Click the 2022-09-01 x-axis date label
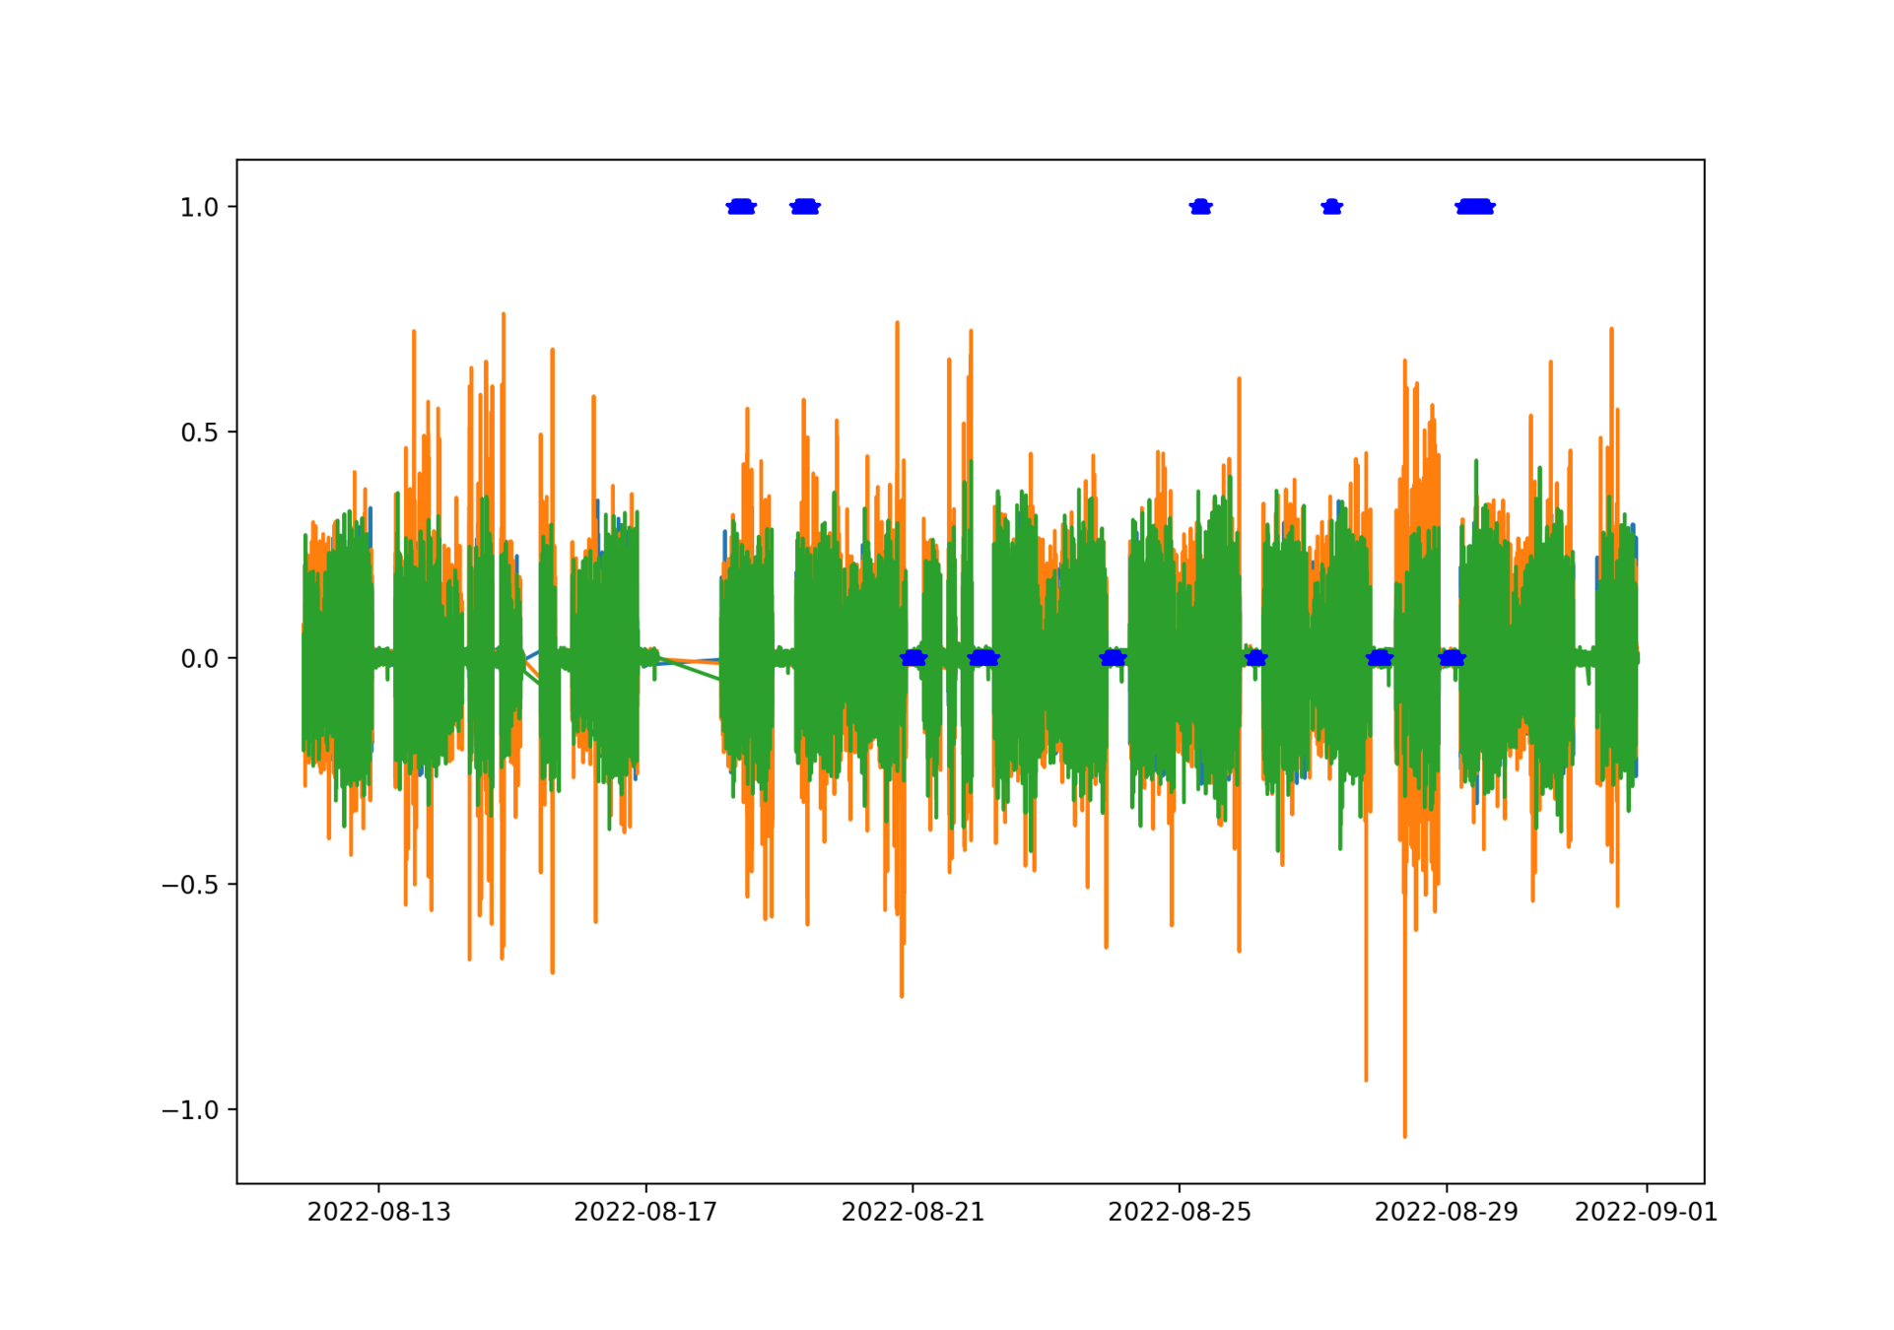 pyautogui.click(x=1646, y=1213)
